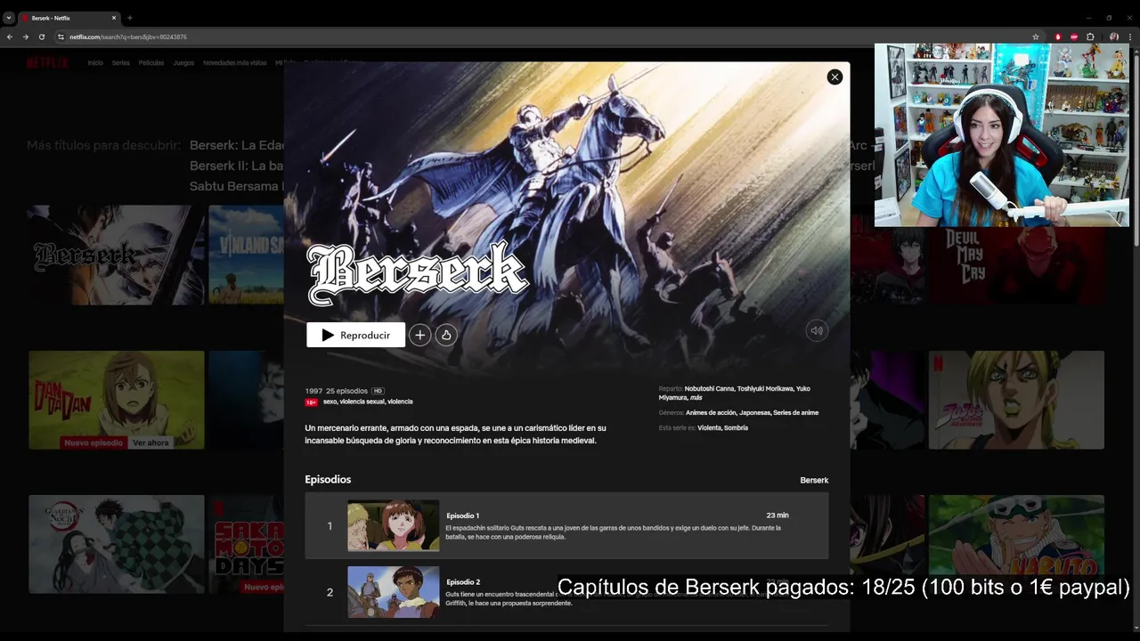Rate Berserk with the thumbs-up icon
Screen dimensions: 1140x641
446,335
